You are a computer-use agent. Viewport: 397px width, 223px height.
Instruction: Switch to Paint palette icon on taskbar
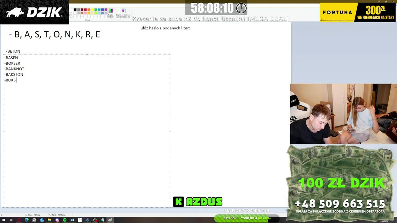(x=110, y=220)
